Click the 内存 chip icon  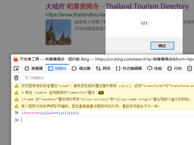point(170,69)
